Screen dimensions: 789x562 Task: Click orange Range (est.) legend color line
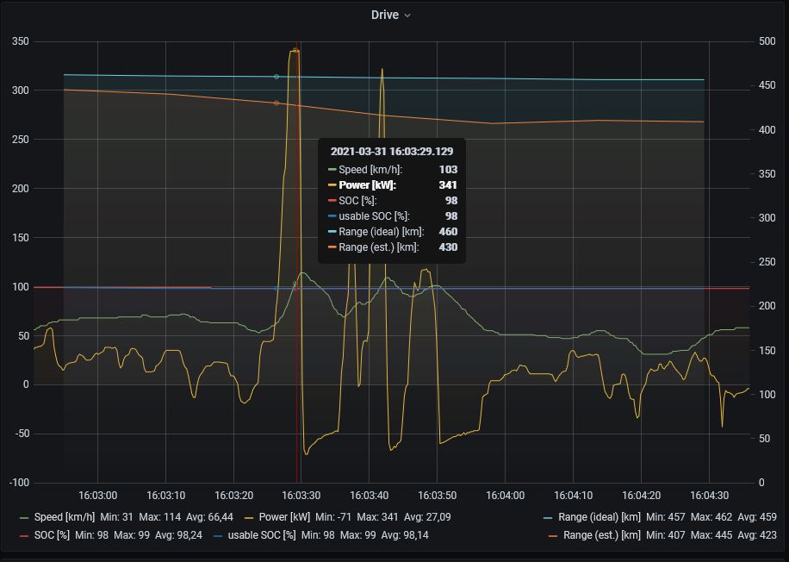553,536
